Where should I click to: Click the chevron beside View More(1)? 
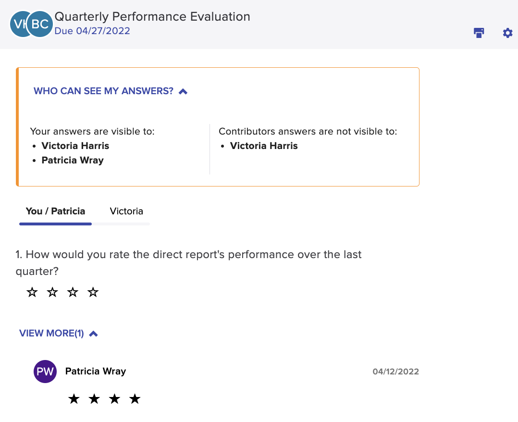[94, 334]
